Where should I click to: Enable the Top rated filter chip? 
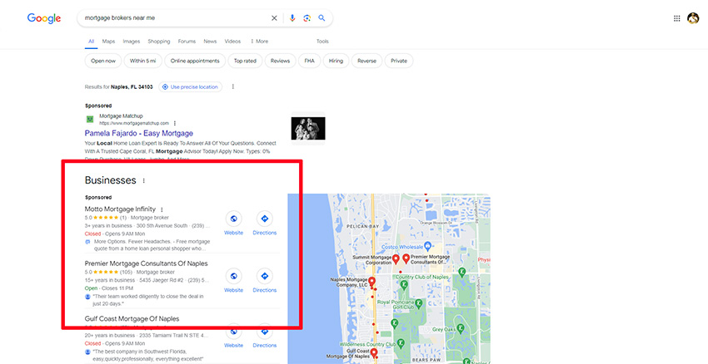[245, 61]
